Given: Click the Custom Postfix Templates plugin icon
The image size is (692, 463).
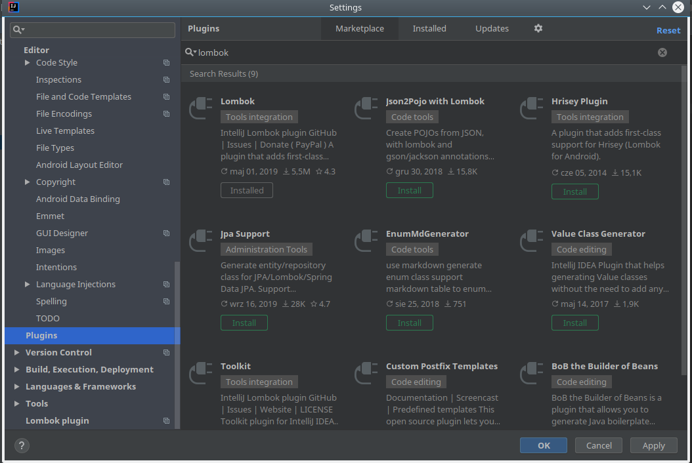Looking at the screenshot, I should (x=366, y=373).
